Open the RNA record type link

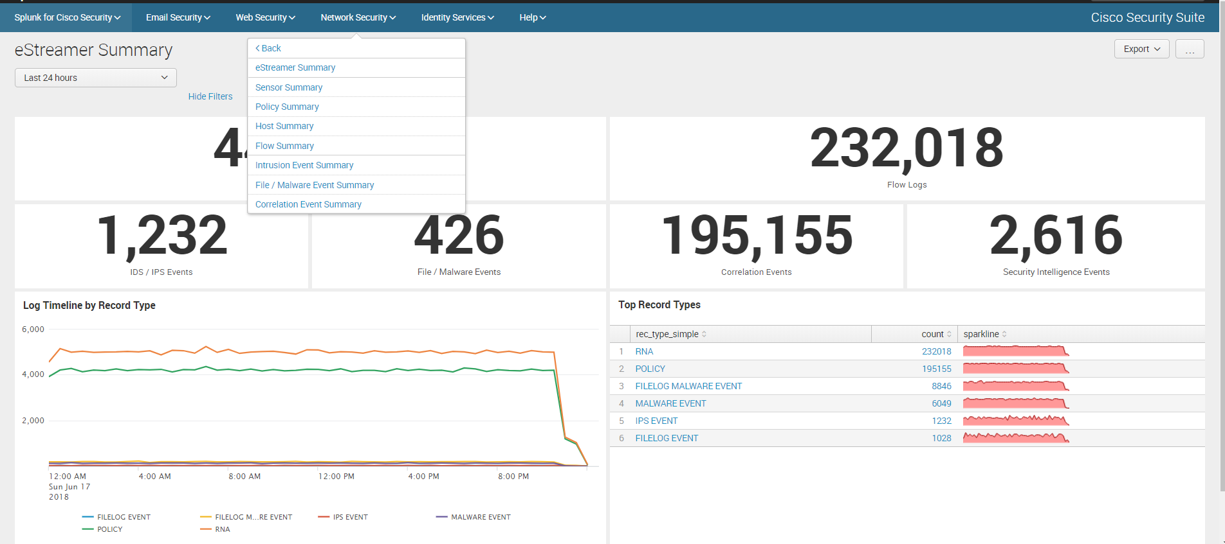point(644,351)
